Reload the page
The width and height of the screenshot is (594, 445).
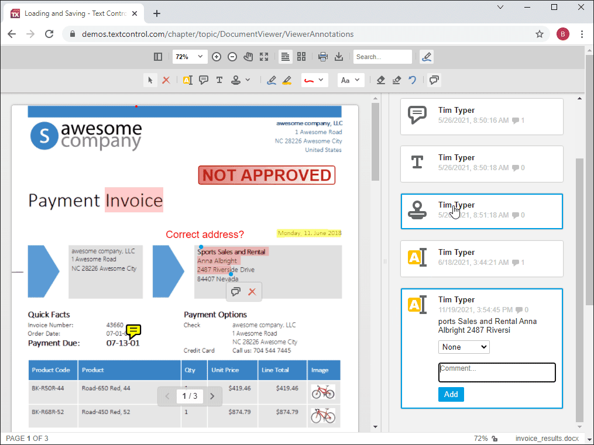(x=49, y=34)
